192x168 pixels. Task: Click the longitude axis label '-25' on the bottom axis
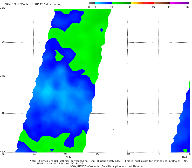(33, 154)
